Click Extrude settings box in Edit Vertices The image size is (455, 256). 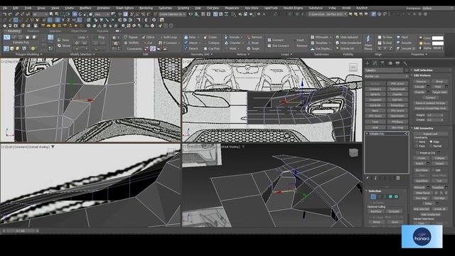coord(428,87)
